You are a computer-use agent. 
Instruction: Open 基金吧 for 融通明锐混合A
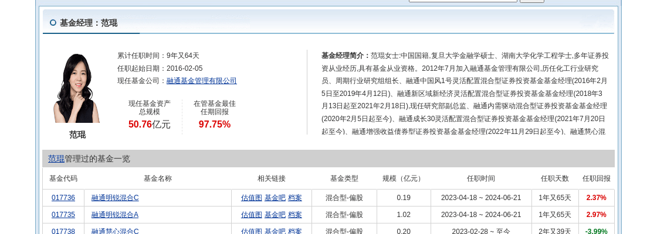[275, 214]
